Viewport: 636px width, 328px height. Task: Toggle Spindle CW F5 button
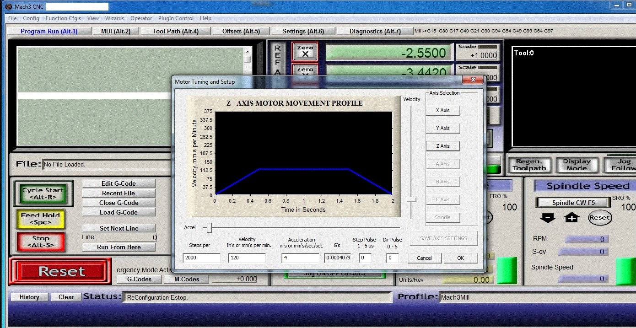tap(573, 203)
